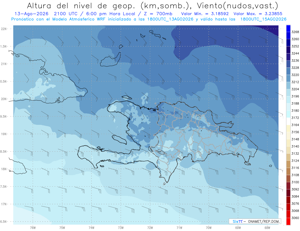
Task: Click the pale yellow swatch between 3164 and 3156
Action: (x=288, y=128)
